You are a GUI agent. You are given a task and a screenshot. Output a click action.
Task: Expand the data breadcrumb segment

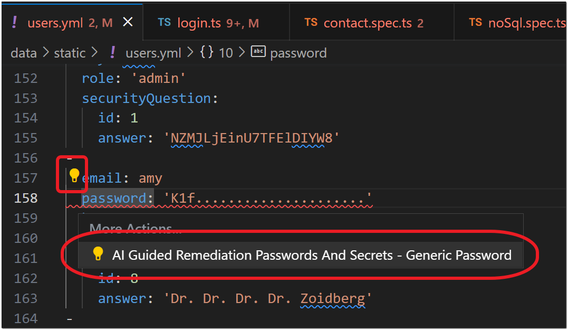(x=24, y=53)
